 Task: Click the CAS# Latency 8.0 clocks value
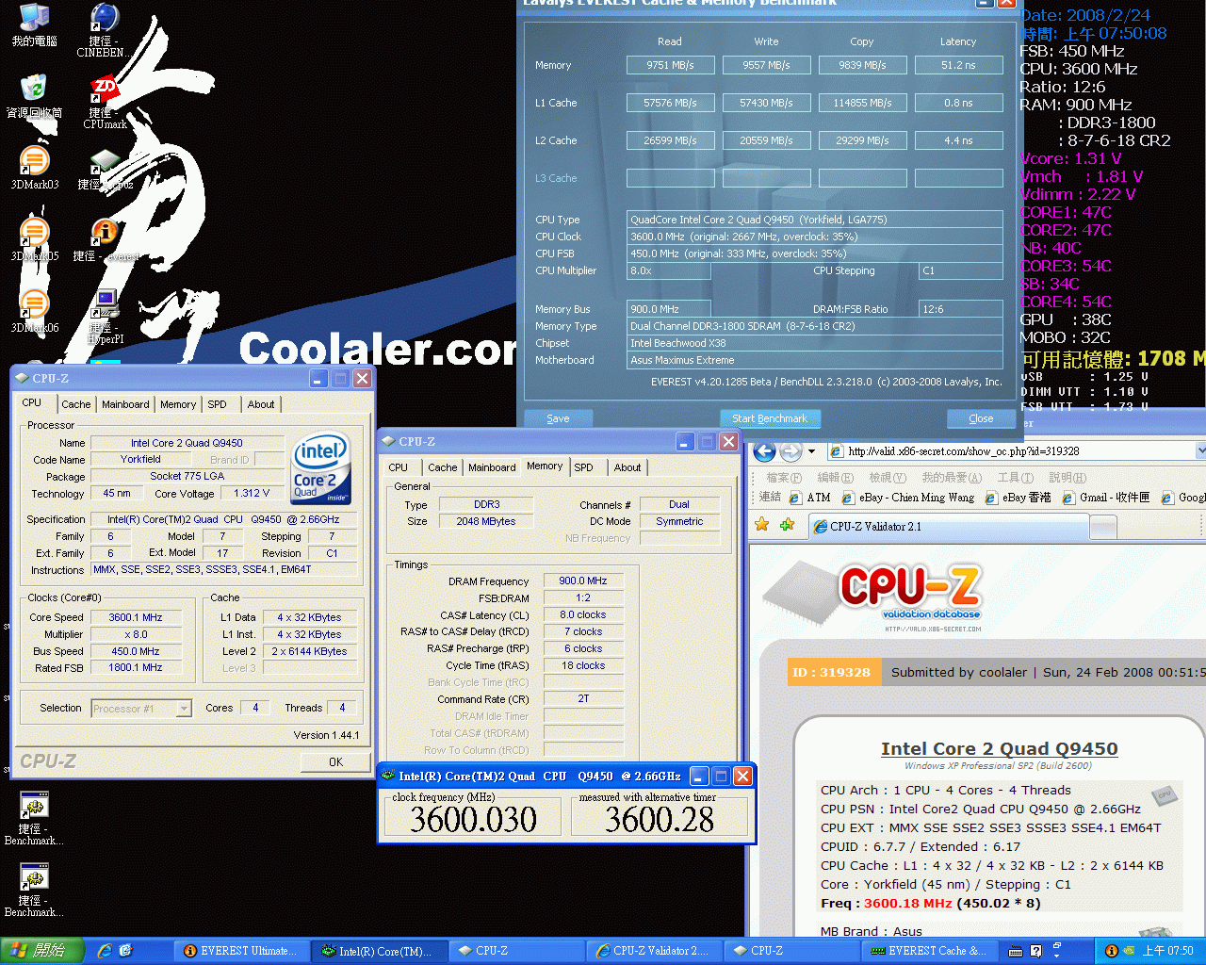click(583, 614)
